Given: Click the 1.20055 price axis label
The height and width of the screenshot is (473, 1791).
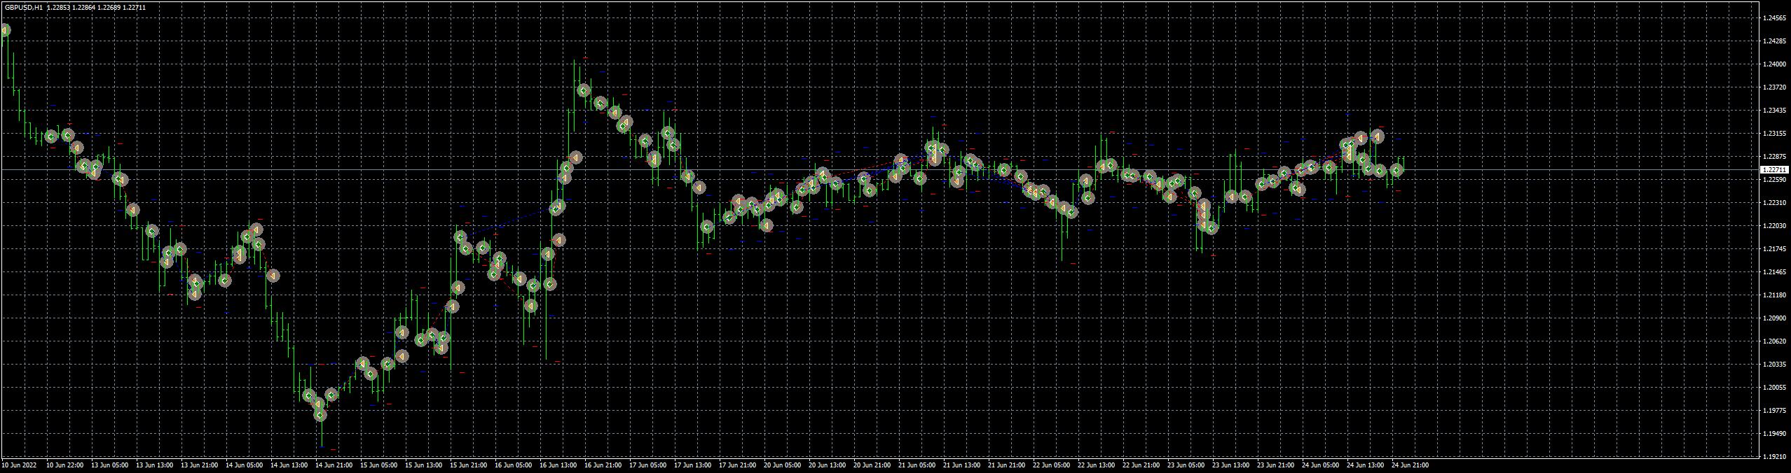Looking at the screenshot, I should coord(1774,388).
